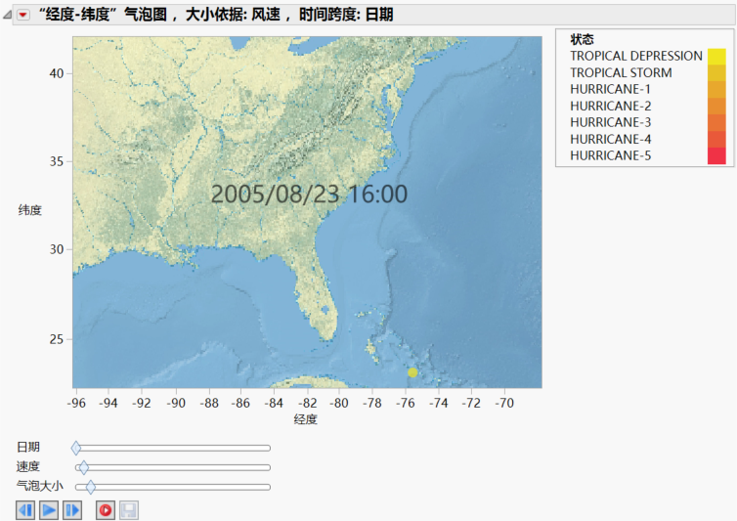Click the 纬度 y-axis label
Viewport: 737px width, 521px height.
(x=29, y=210)
